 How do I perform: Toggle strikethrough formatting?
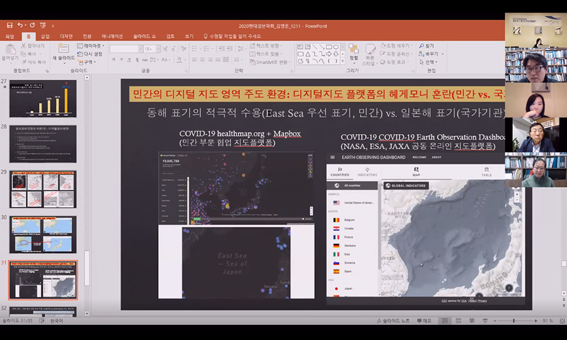point(145,60)
